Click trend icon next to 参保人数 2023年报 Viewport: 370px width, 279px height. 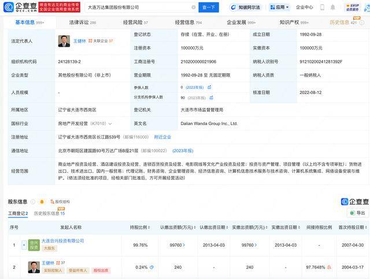(x=209, y=87)
